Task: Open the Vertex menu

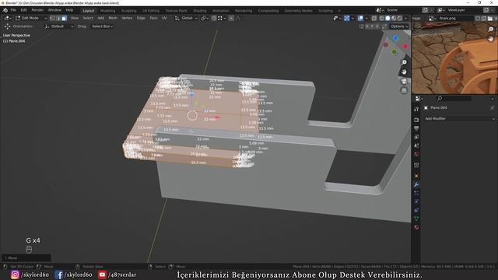Action: [x=127, y=18]
